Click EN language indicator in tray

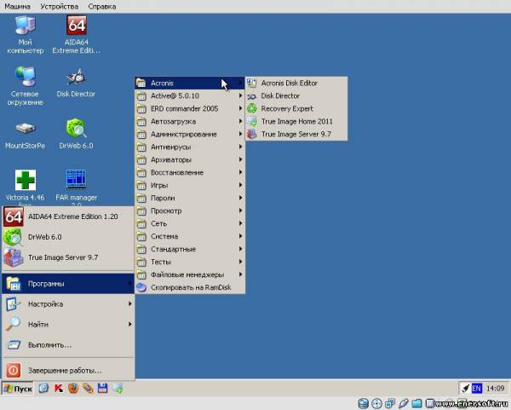476,388
